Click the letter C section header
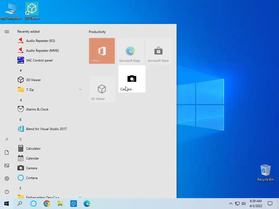279x209 pixels. pos(21,139)
